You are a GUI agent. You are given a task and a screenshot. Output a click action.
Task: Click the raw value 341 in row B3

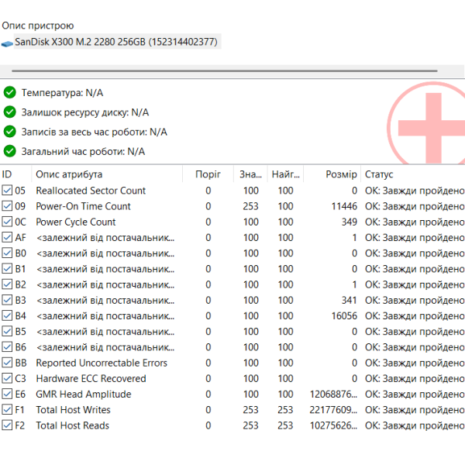pos(349,300)
